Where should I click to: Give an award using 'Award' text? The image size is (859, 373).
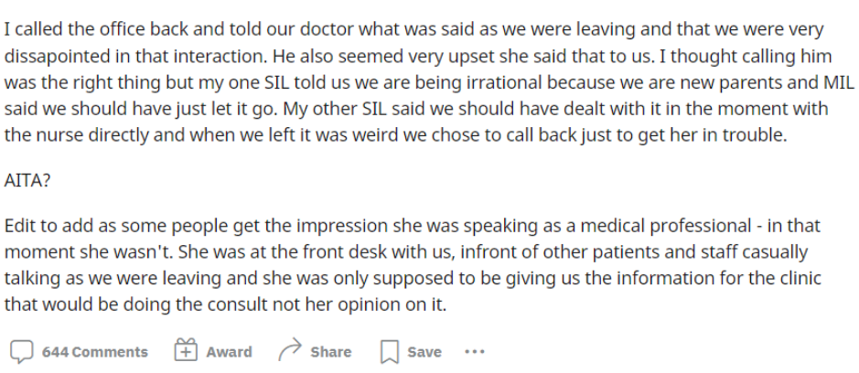(229, 352)
